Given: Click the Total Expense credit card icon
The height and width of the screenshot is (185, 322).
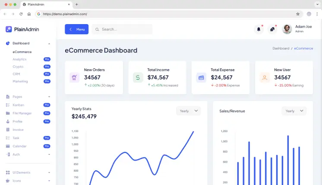Looking at the screenshot, I should pos(201,77).
